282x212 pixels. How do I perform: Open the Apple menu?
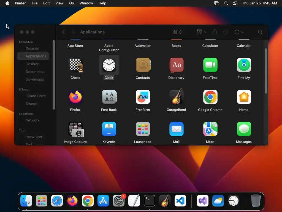coord(7,3)
